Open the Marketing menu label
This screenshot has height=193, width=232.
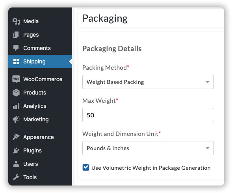click(36, 119)
